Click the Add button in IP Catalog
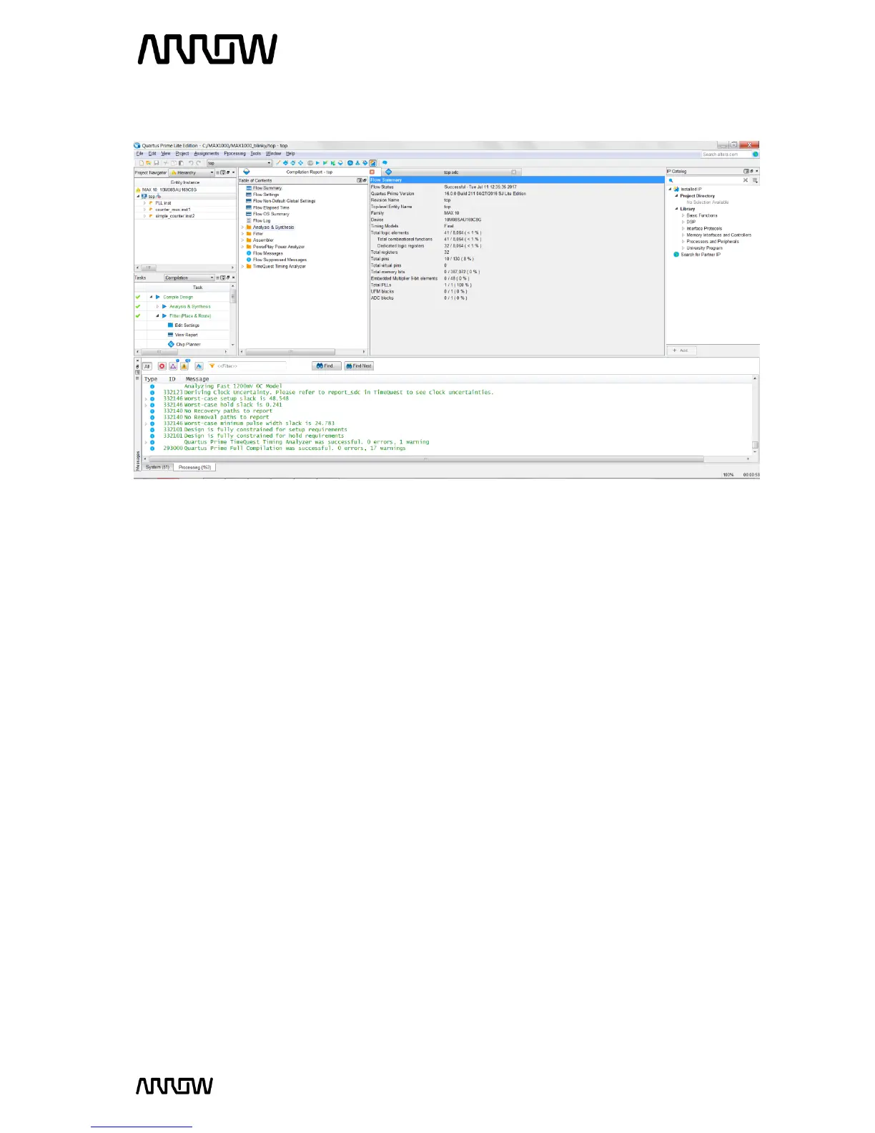Viewport: 875px width, 1133px height. pyautogui.click(x=681, y=350)
